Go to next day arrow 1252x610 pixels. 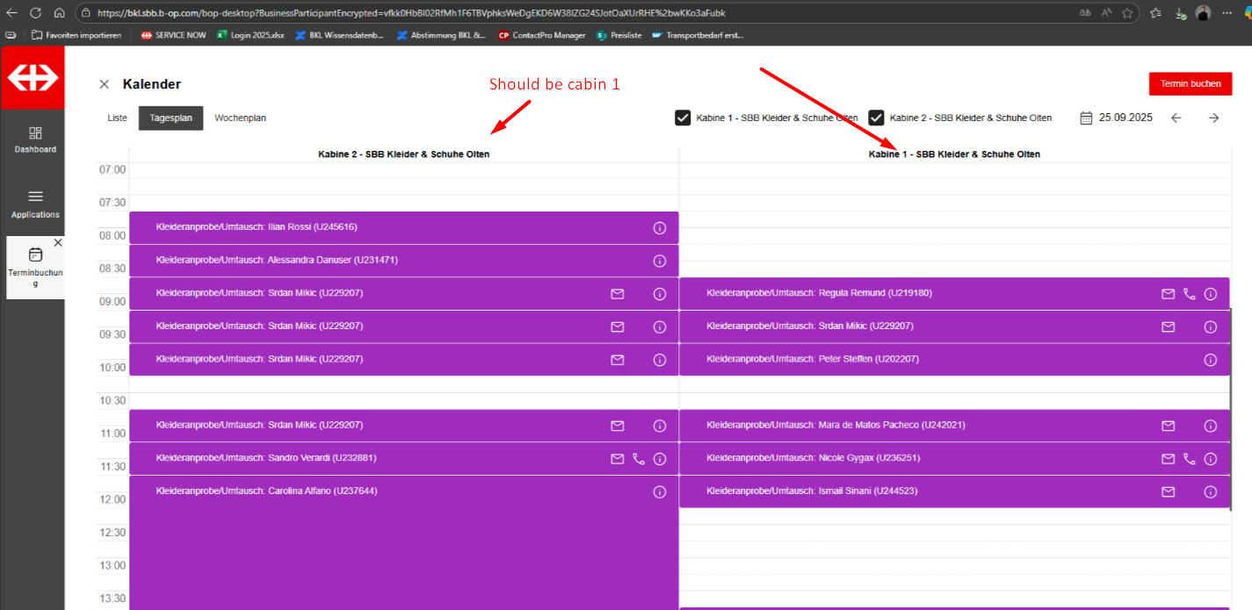click(1213, 118)
